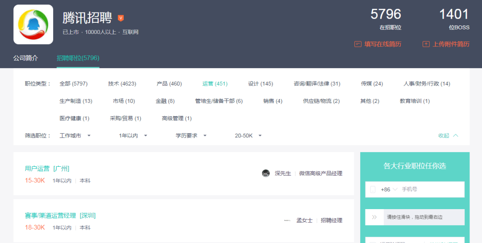Viewport: 482px width, 243px height.
Task: Open the 20-50K salary dropdown
Action: pos(248,136)
